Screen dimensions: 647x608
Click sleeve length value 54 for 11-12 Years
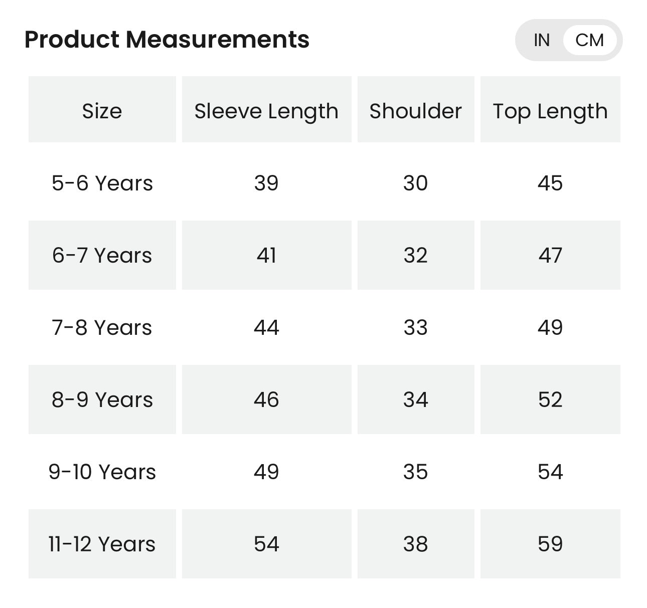pyautogui.click(x=266, y=544)
